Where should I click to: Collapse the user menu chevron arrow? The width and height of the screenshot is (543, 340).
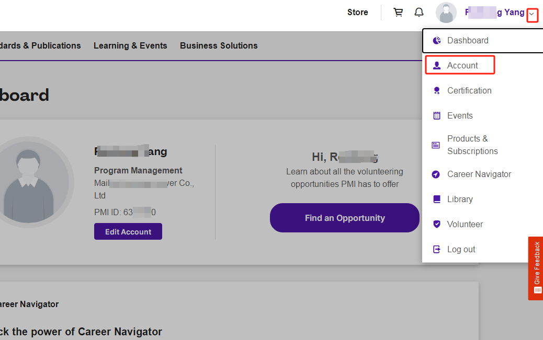pyautogui.click(x=531, y=15)
